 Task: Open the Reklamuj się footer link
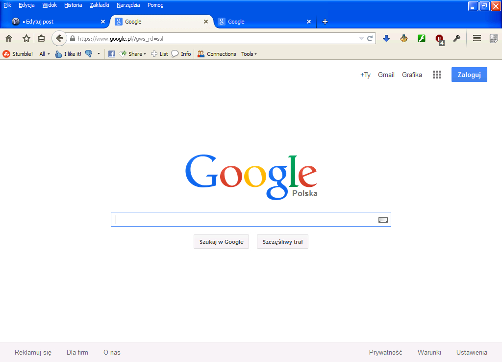[33, 352]
